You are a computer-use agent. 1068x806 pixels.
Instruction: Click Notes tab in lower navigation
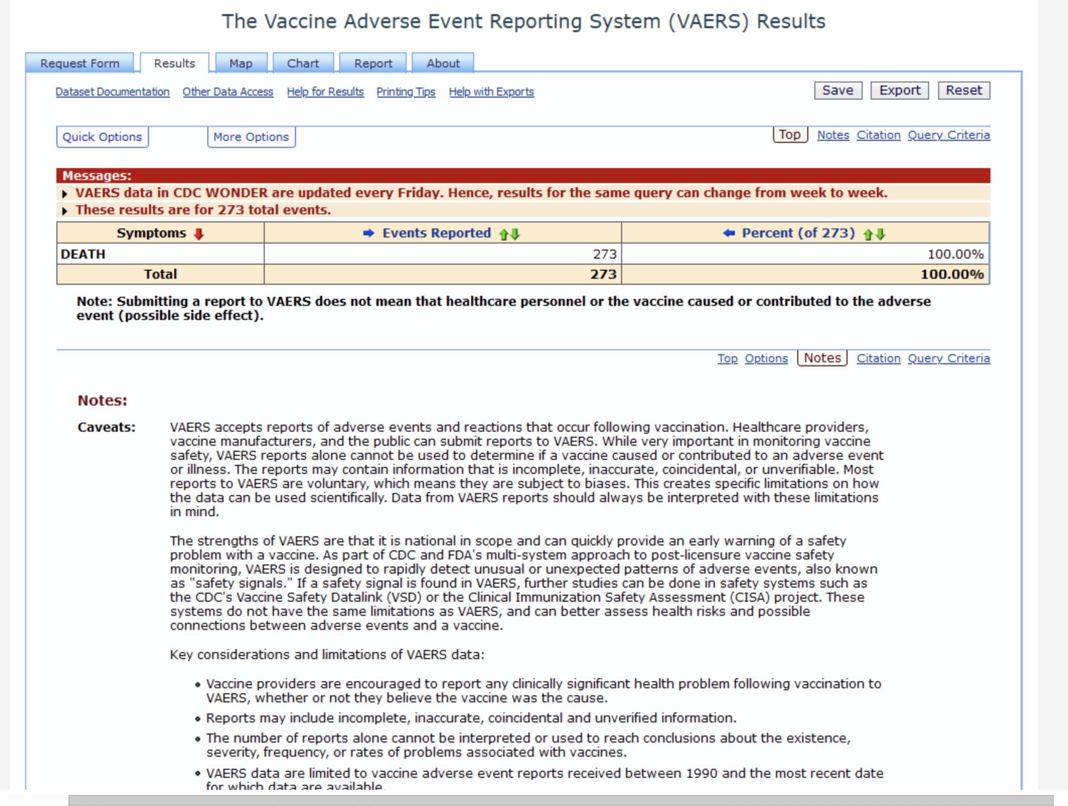(x=822, y=358)
